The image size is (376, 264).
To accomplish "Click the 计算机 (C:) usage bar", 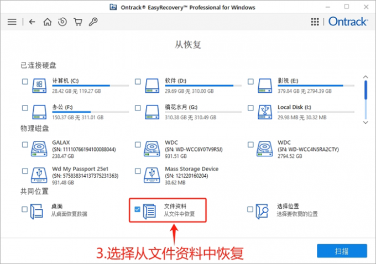I will 90,86.
